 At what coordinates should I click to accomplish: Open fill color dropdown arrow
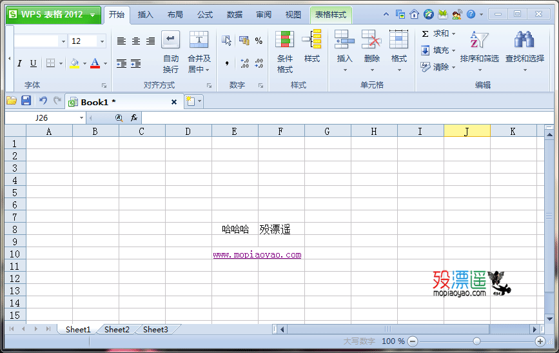(x=85, y=63)
